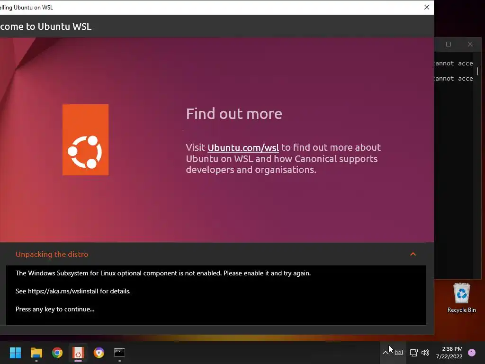Open the yellow shield app in the taskbar
Screen dimensions: 485x364
pos(99,353)
